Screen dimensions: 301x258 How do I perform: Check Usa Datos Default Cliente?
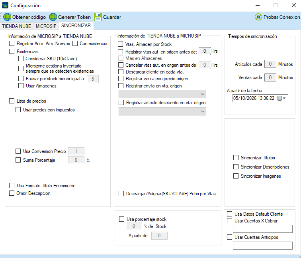(230, 214)
